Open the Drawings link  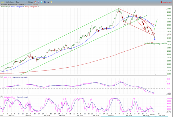pos(36,5)
